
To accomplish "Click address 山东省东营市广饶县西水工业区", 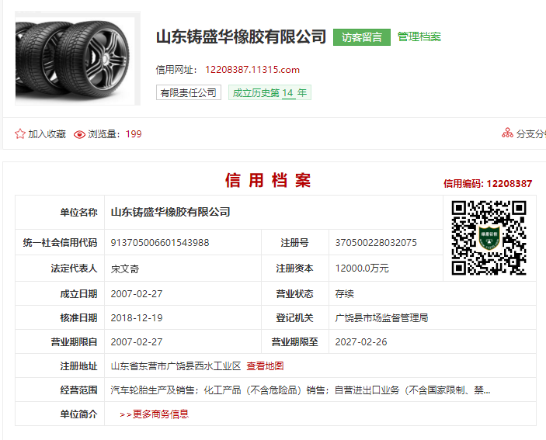I will [176, 366].
